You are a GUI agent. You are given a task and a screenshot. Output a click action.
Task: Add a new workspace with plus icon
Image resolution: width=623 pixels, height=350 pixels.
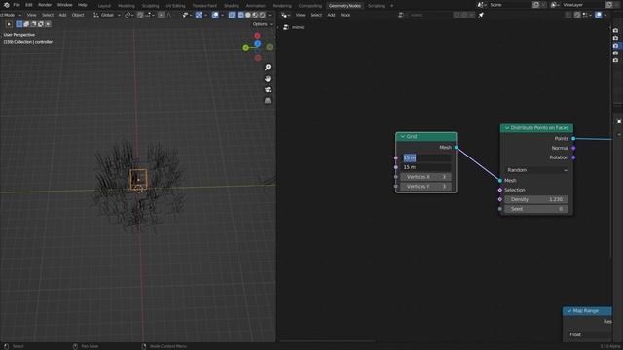tap(391, 6)
